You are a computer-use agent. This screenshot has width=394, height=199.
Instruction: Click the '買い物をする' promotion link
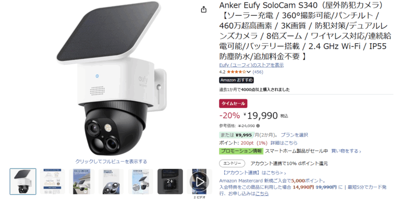coord(346,151)
